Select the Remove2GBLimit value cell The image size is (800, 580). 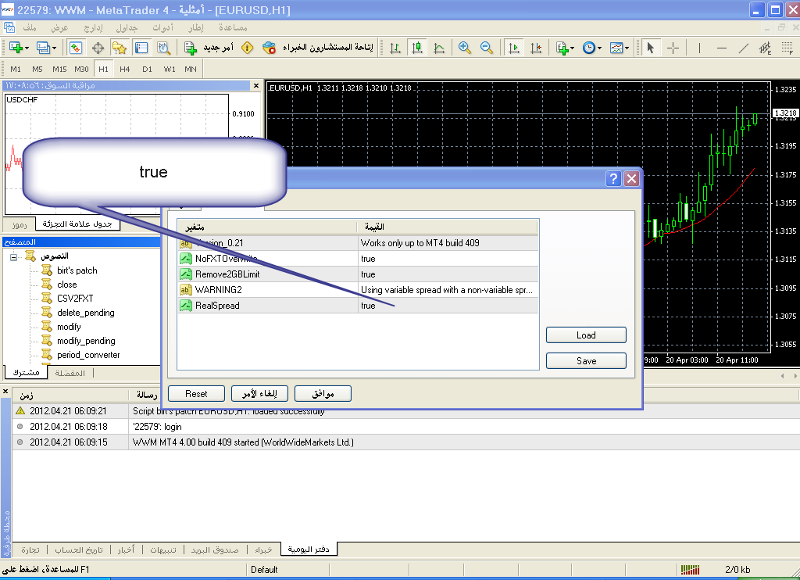[x=448, y=274]
